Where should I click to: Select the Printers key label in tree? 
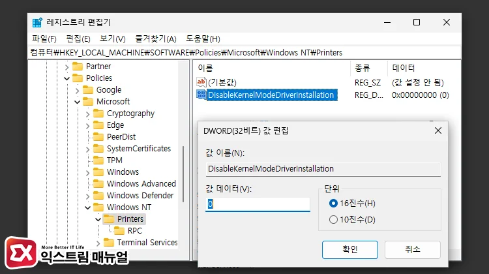pos(130,219)
